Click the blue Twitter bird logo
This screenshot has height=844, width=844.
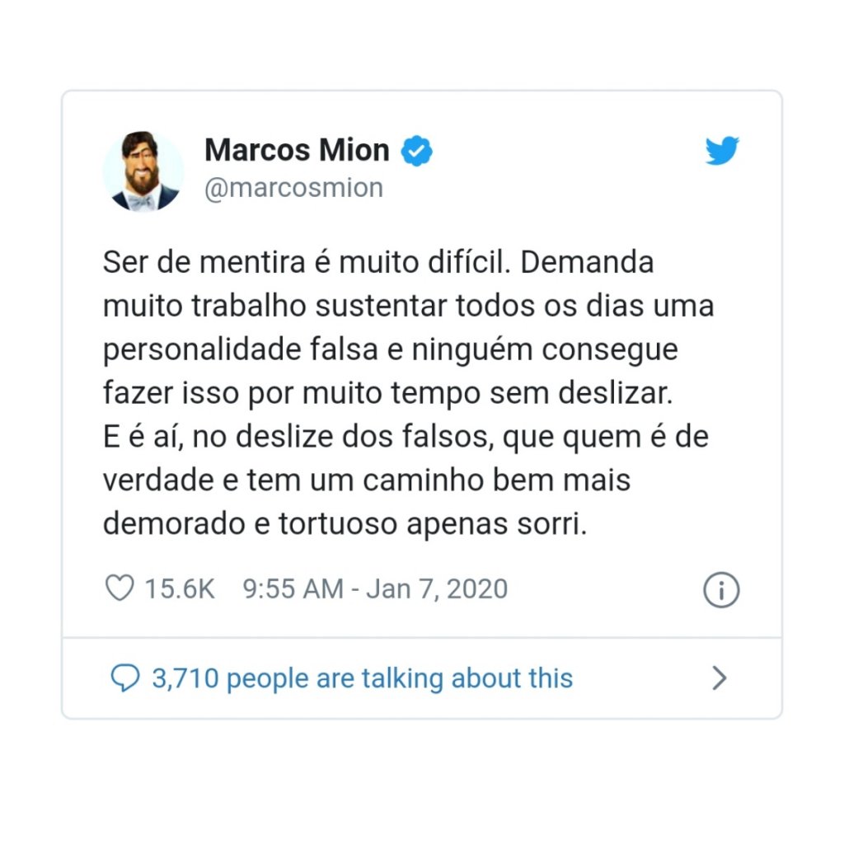tap(722, 150)
